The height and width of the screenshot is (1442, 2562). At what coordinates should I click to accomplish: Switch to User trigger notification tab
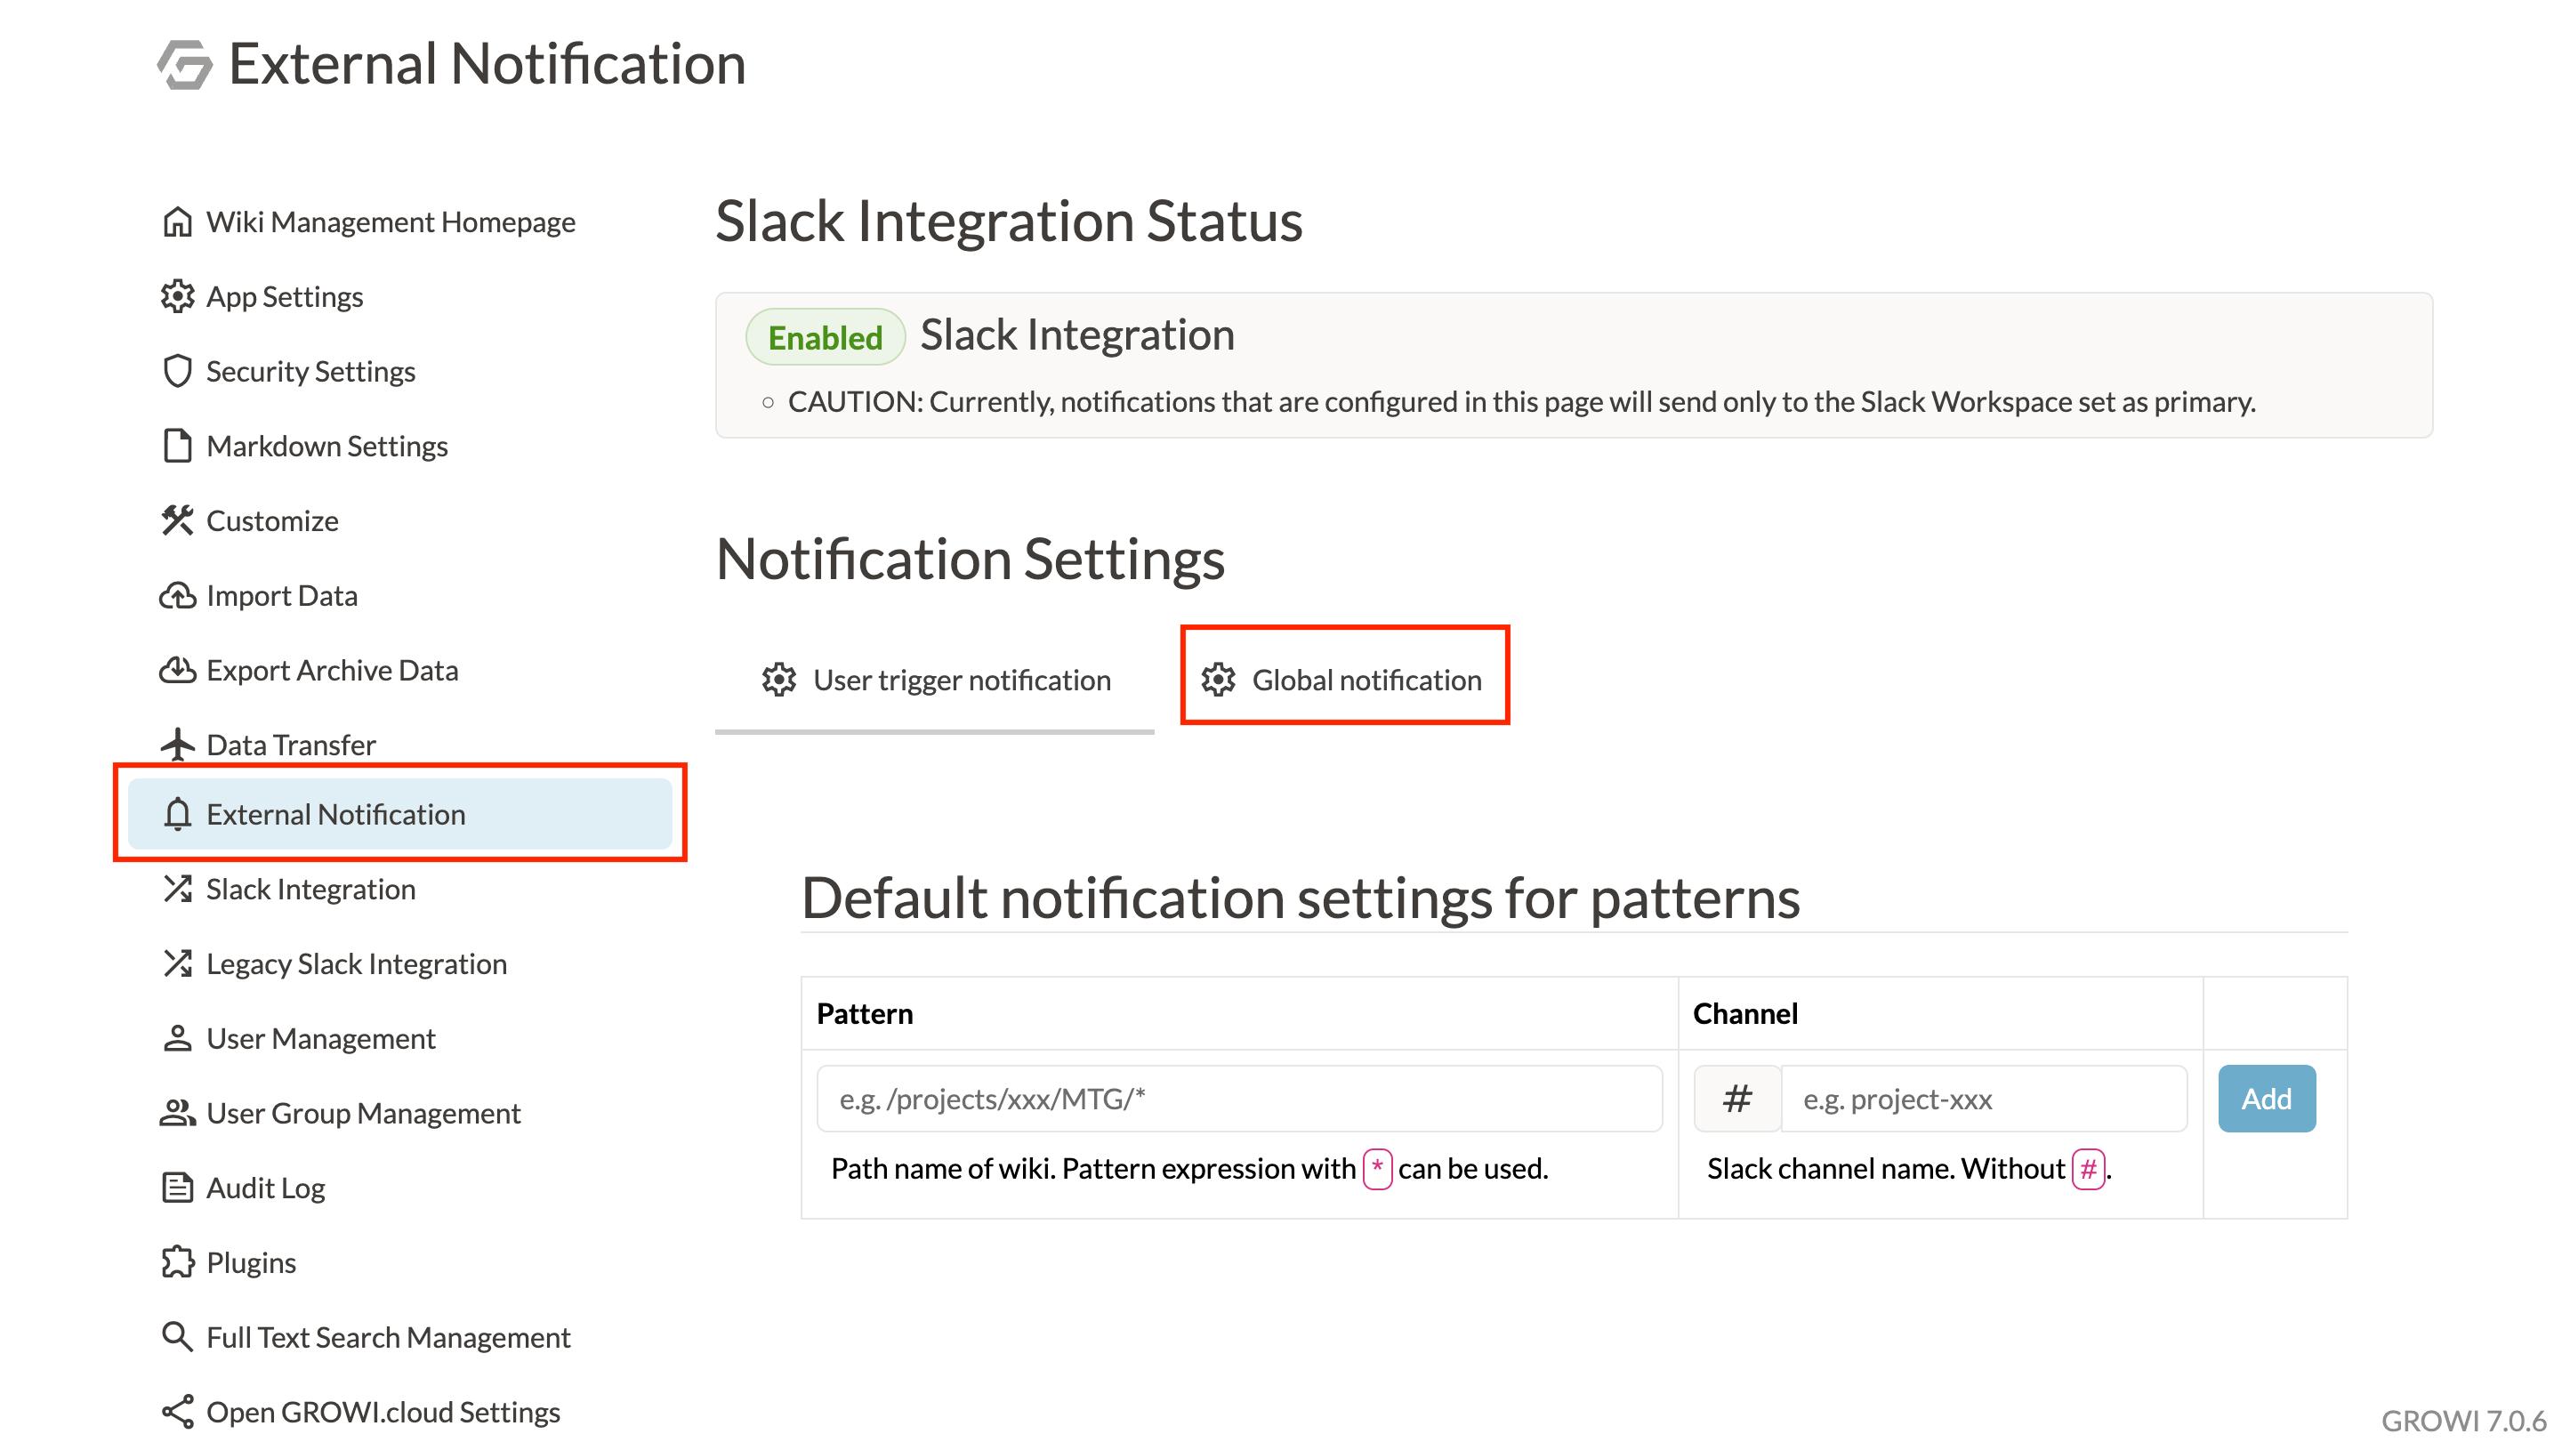coord(935,681)
